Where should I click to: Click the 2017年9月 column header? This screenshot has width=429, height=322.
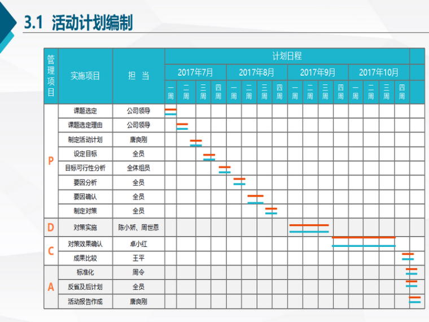317,72
